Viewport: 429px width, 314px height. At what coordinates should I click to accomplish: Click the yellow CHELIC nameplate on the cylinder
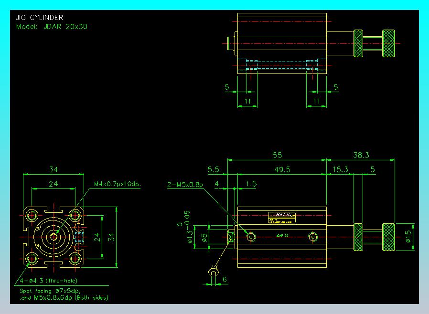(x=281, y=218)
